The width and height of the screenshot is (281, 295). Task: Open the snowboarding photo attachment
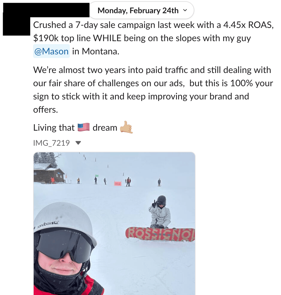114,224
